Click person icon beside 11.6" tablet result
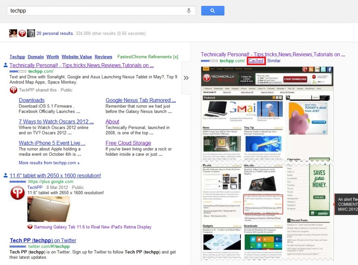Image resolution: width=358 pixels, height=265 pixels. coord(6,175)
